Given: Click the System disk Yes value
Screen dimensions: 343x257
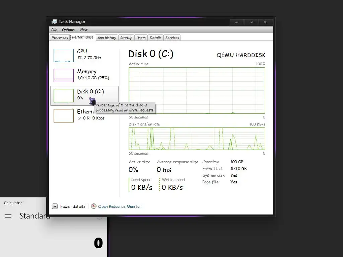Looking at the screenshot, I should 233,175.
